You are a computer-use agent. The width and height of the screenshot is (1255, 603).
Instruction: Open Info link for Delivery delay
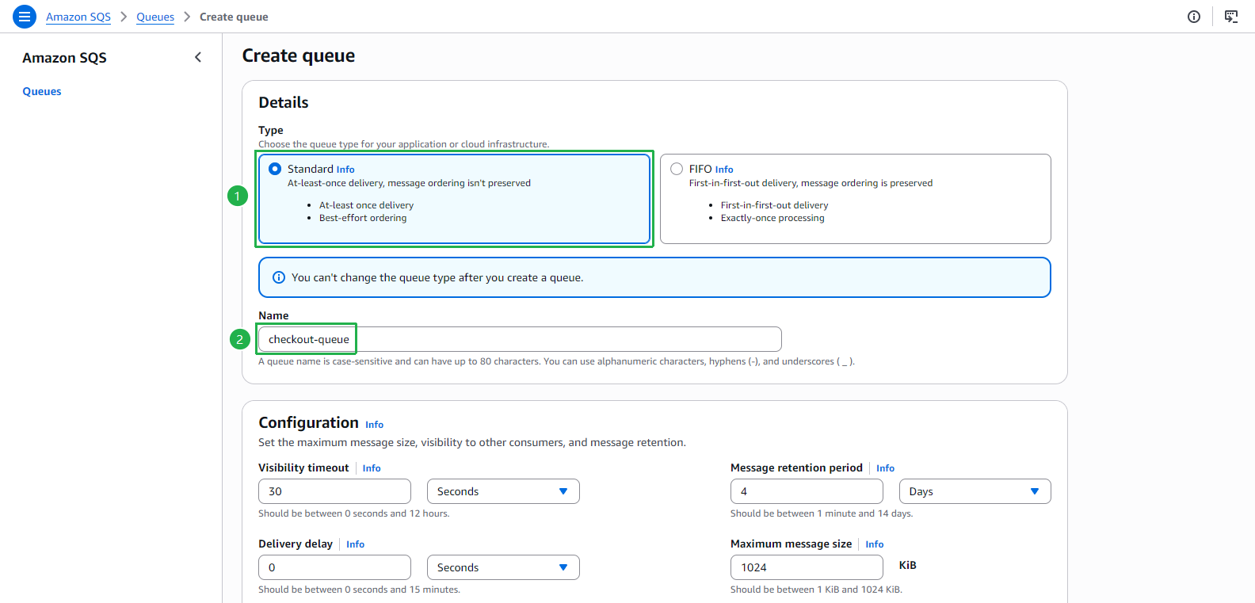coord(356,544)
